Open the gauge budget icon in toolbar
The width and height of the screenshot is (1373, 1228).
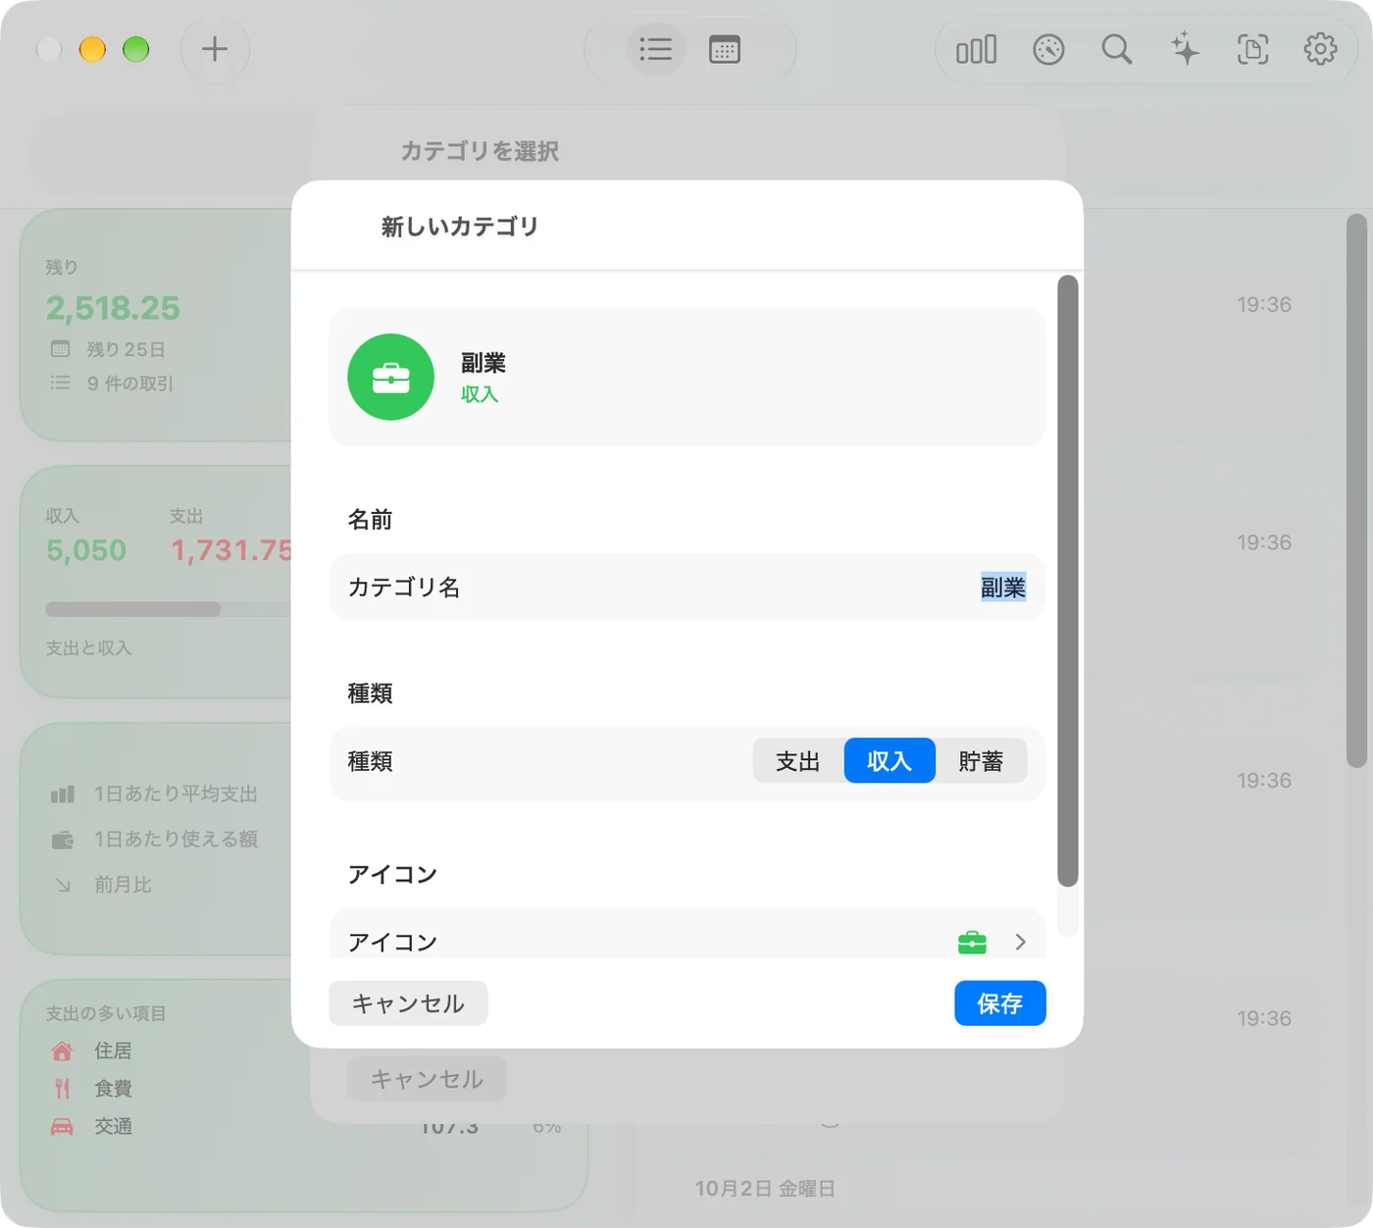[1048, 49]
